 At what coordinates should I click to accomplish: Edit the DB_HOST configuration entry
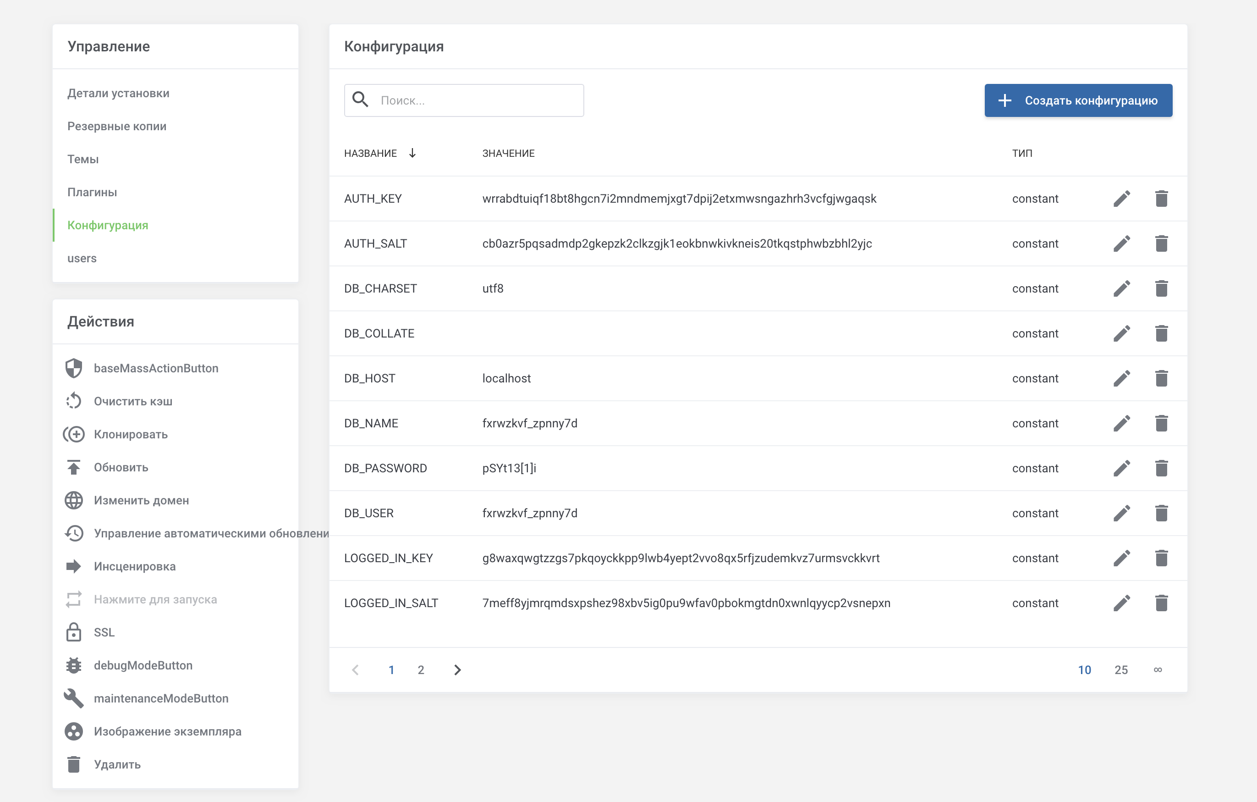pyautogui.click(x=1121, y=378)
